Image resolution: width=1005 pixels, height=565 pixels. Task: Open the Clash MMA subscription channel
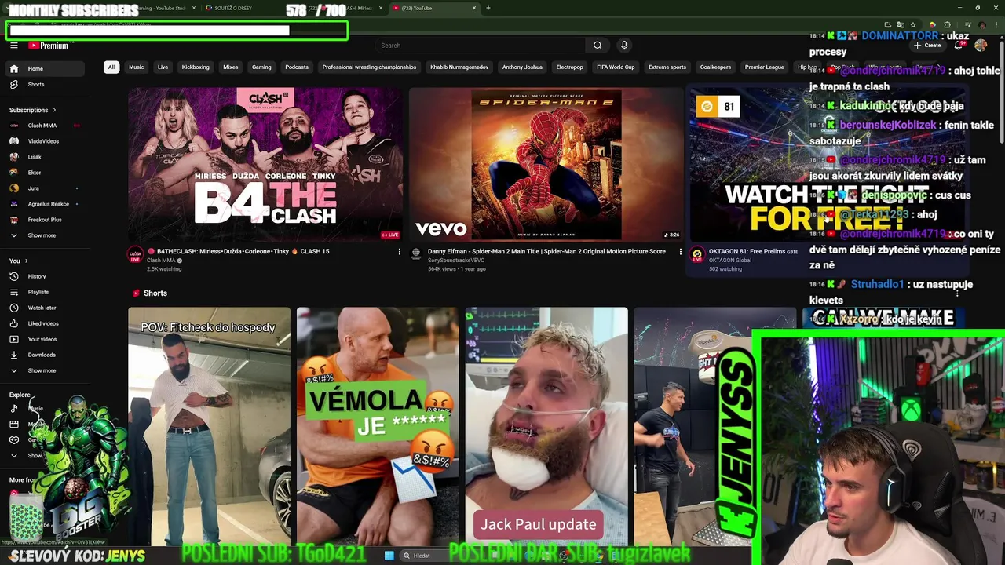pyautogui.click(x=46, y=126)
